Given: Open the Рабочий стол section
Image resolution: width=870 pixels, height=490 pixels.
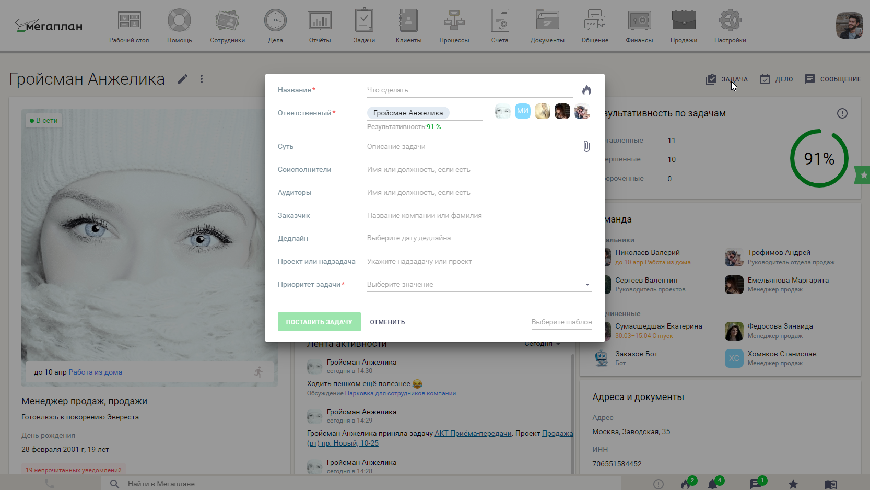Looking at the screenshot, I should click(x=129, y=26).
